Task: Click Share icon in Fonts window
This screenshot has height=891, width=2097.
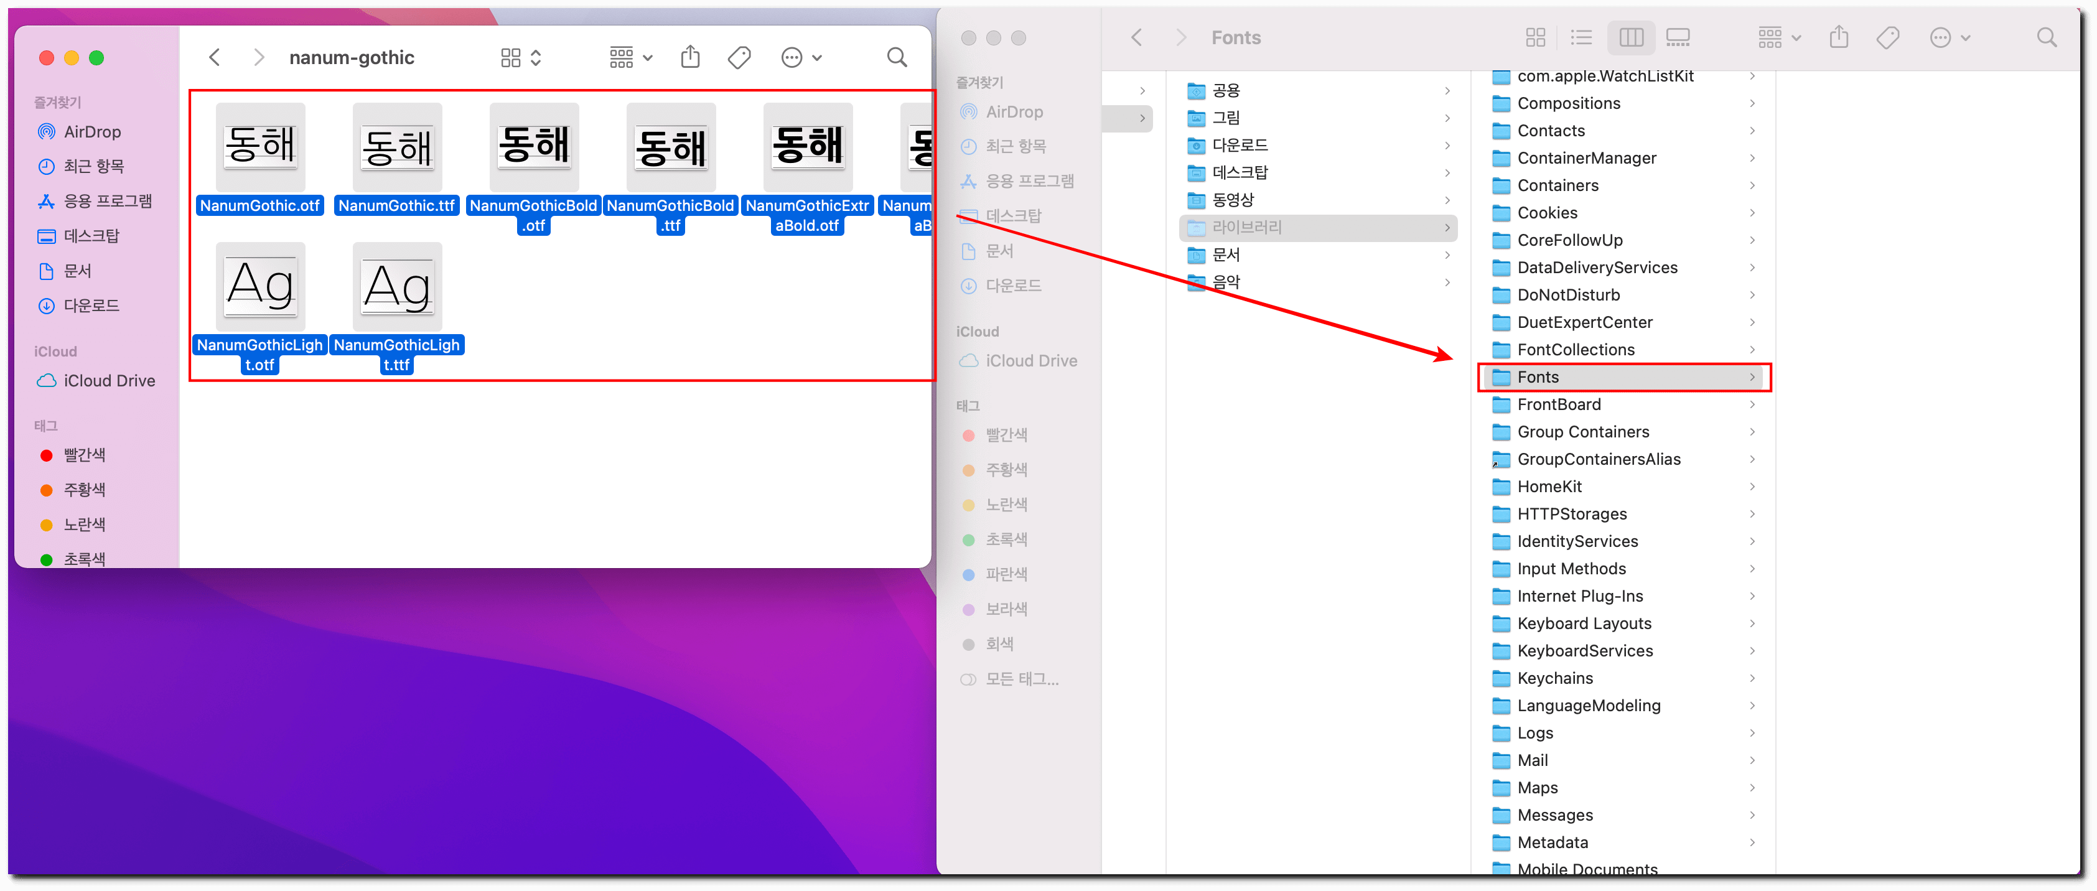Action: pos(1839,37)
